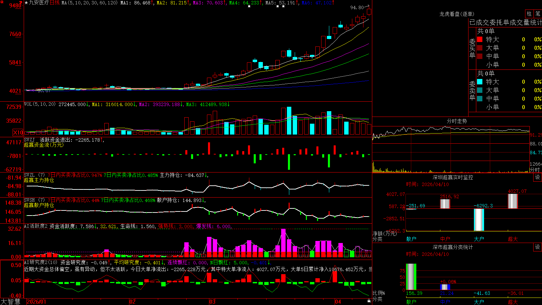Click the lock icon at the chart's bottom right
The height and width of the screenshot is (305, 542).
tap(369, 301)
